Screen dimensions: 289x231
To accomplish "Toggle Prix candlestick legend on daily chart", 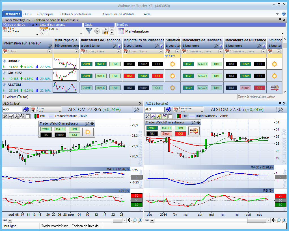I will point(40,116).
